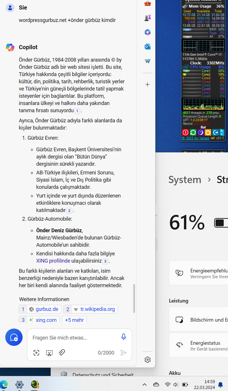Open the globe app icon on the taskbar
Viewport: 228px width, 391px height.
[x=35, y=385]
